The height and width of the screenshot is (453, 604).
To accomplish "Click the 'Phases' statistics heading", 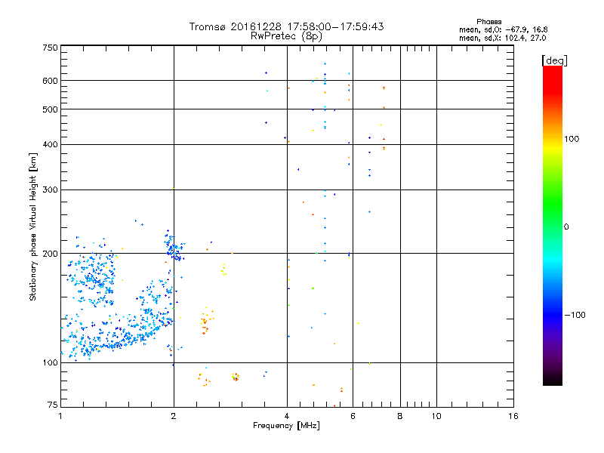I will pos(488,22).
